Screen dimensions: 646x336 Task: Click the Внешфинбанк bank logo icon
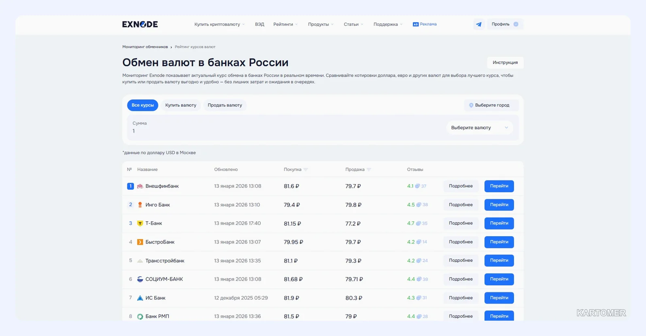pyautogui.click(x=140, y=186)
